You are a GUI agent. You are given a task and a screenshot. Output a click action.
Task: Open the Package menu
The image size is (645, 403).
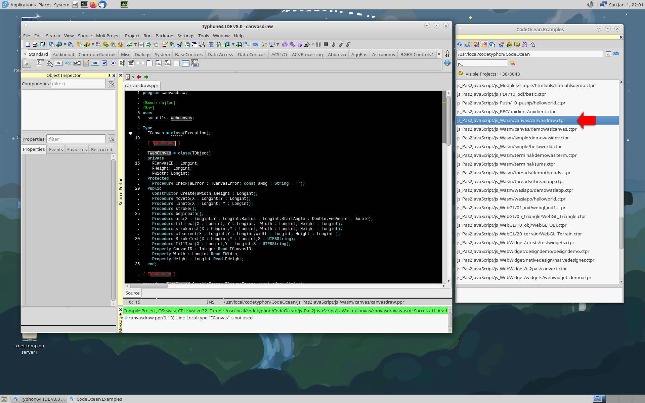164,36
